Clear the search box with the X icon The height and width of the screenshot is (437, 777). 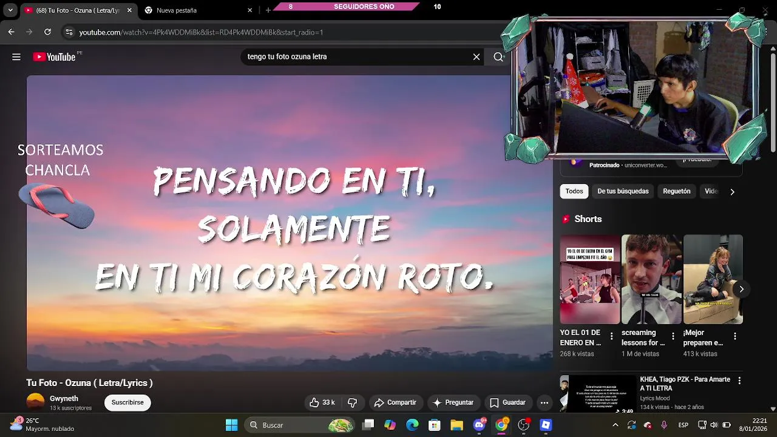[x=477, y=57]
